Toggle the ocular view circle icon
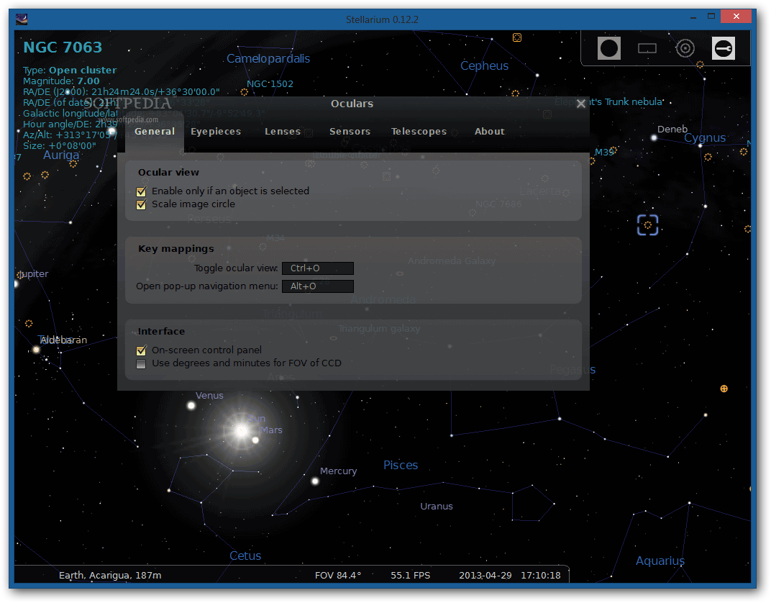 click(x=608, y=48)
